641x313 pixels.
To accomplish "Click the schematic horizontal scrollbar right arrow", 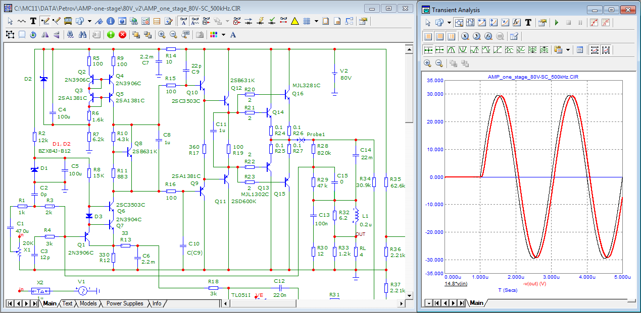I will pyautogui.click(x=401, y=303).
